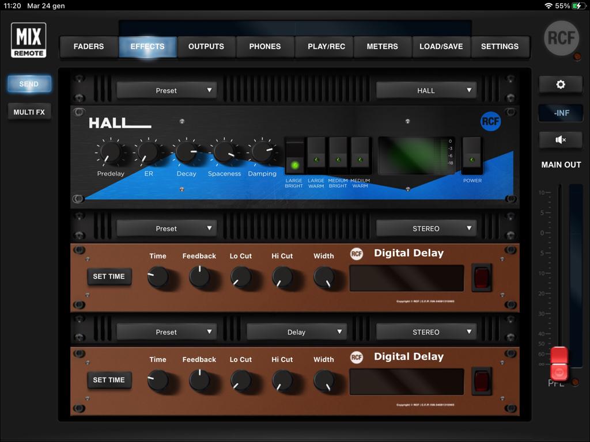Image resolution: width=590 pixels, height=442 pixels.
Task: Click Time knob on first Digital Delay
Action: (x=158, y=277)
